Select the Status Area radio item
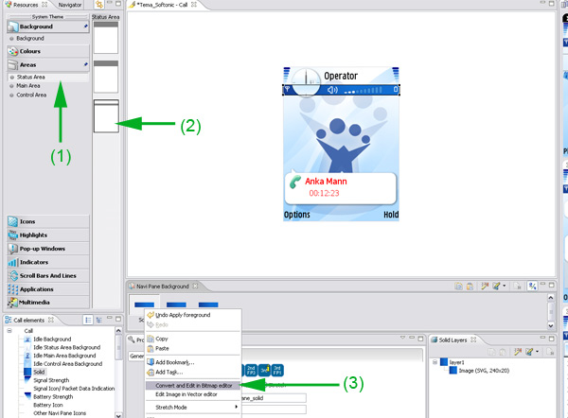 click(31, 77)
